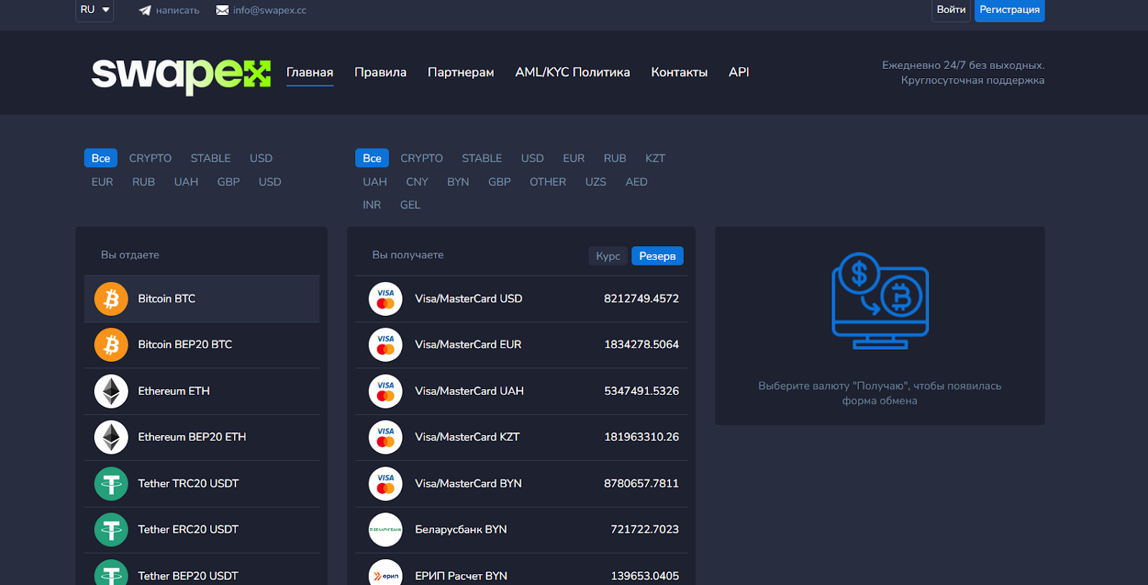
Task: Select Беларусбанк BYN receive option
Action: pyautogui.click(x=521, y=530)
